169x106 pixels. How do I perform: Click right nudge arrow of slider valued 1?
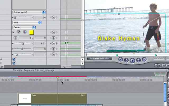[x=32, y=54]
